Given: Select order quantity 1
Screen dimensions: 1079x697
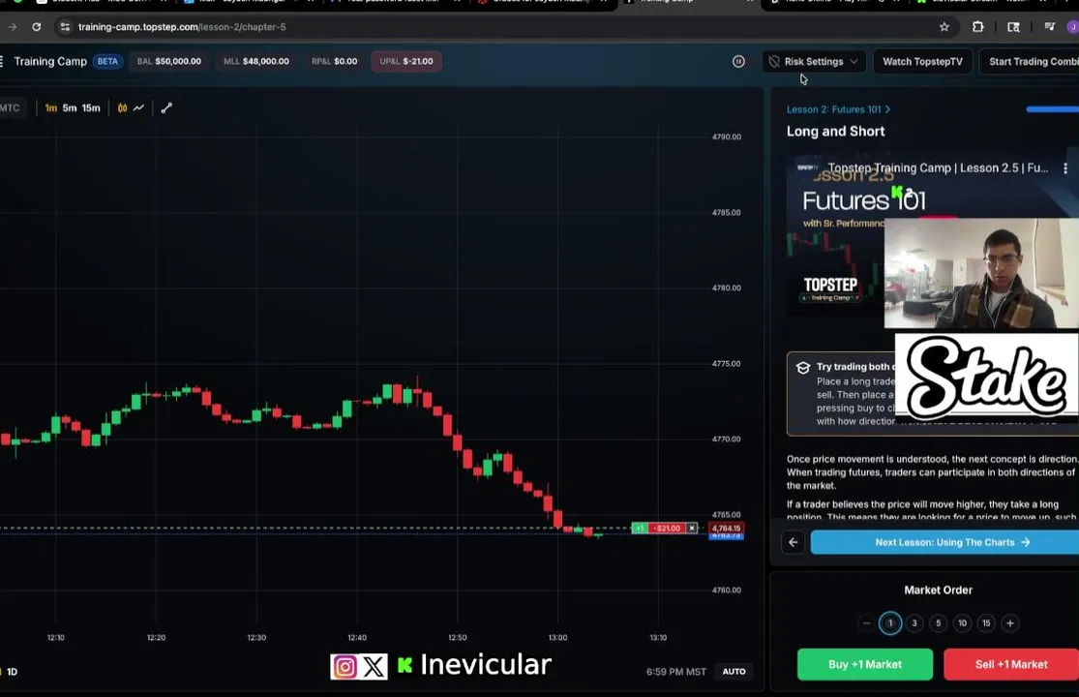Looking at the screenshot, I should coord(889,623).
